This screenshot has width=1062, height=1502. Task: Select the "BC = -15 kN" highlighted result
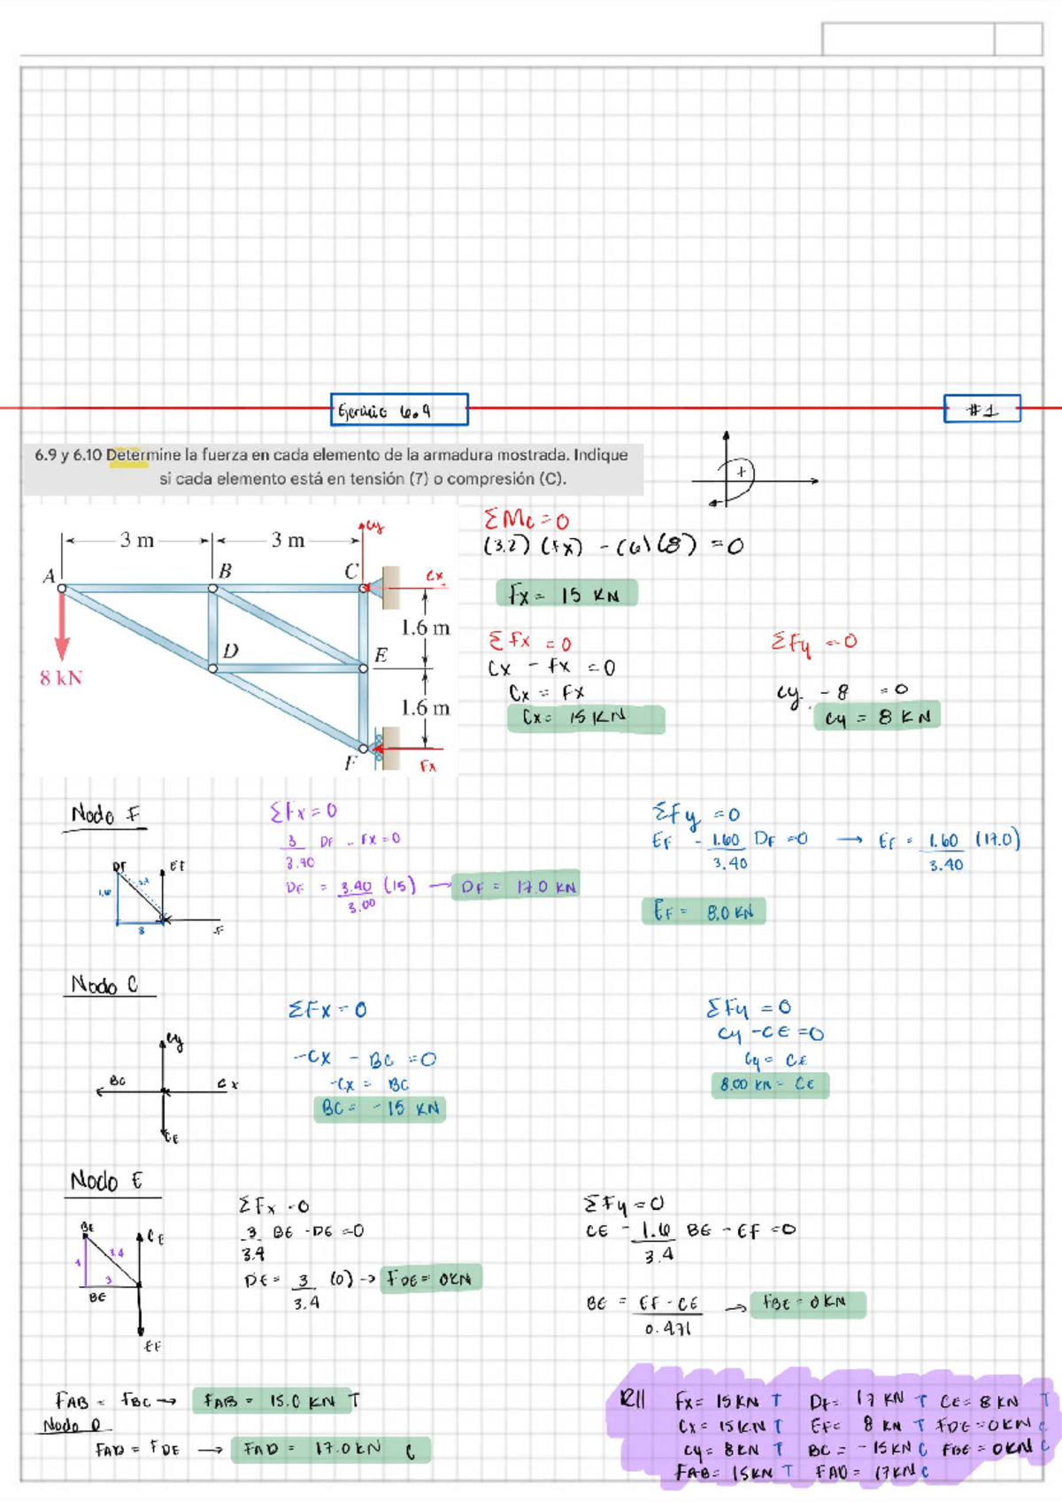(380, 1108)
